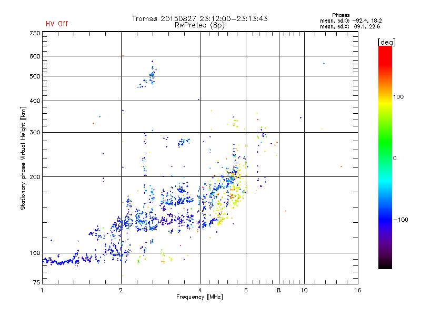Click the '[deg]' colorbar unit label
Image resolution: width=421 pixels, height=316 pixels.
point(386,42)
